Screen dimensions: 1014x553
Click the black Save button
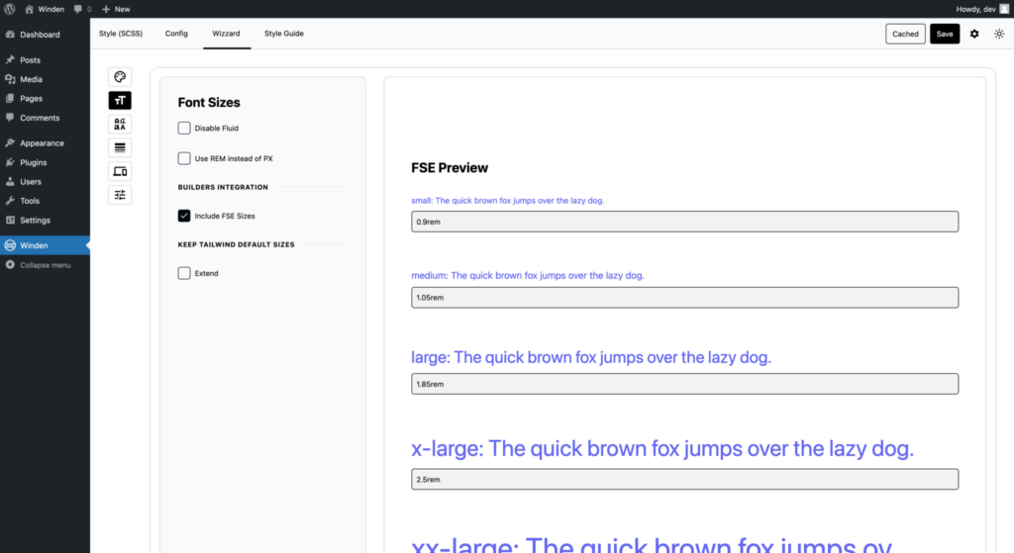coord(945,34)
